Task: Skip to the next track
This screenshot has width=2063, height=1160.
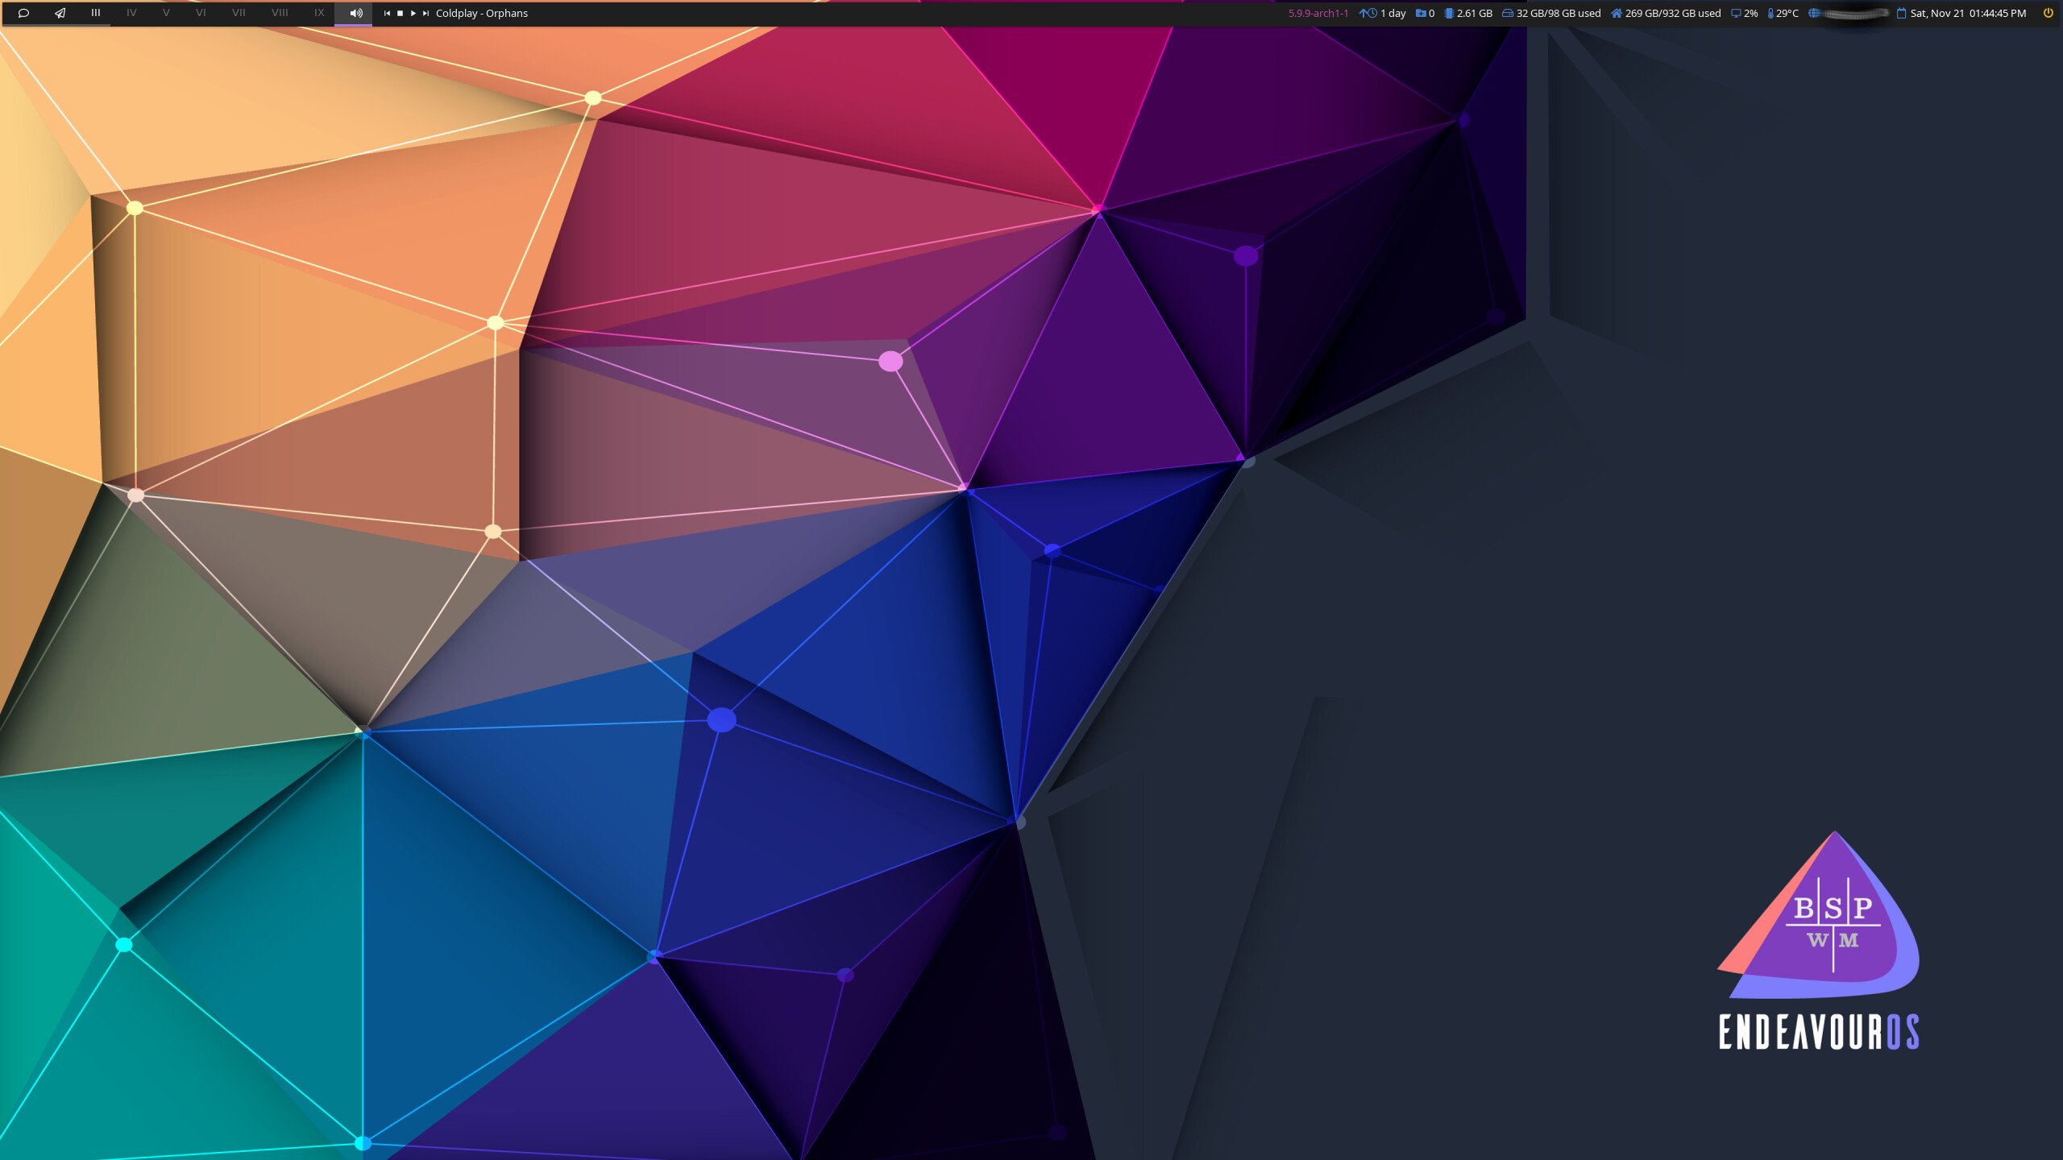Action: click(425, 13)
